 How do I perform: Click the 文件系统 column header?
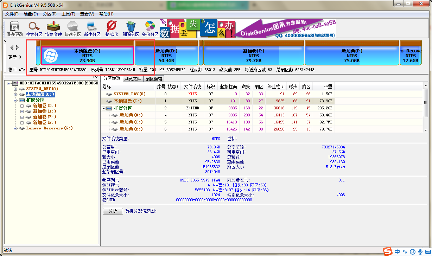coord(192,87)
